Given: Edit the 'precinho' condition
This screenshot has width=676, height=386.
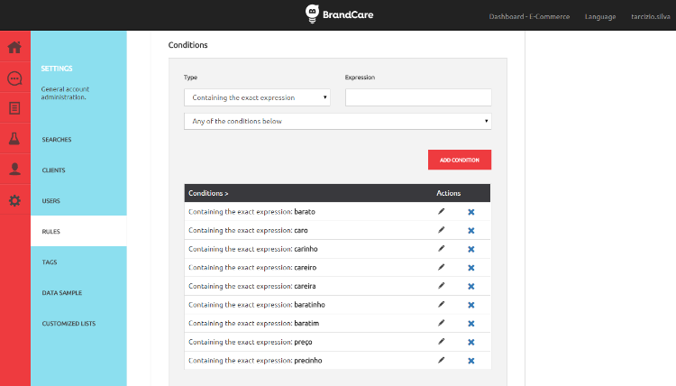Looking at the screenshot, I should click(x=441, y=360).
